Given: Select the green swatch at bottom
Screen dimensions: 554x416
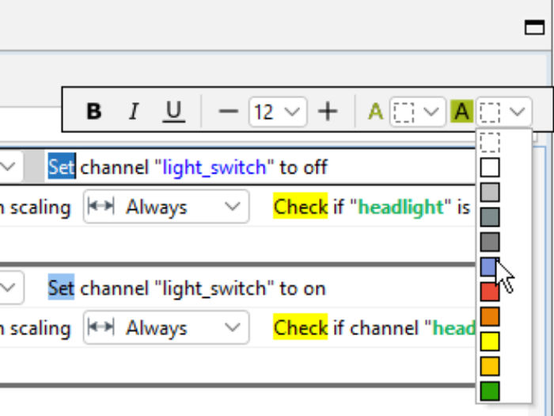Looking at the screenshot, I should pyautogui.click(x=490, y=391).
